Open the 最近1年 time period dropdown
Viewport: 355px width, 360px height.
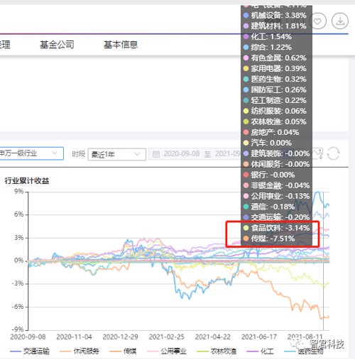(116, 154)
